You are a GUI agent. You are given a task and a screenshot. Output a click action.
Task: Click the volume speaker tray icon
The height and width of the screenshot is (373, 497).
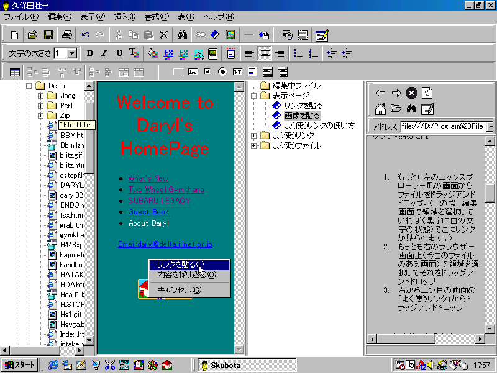coord(430,365)
